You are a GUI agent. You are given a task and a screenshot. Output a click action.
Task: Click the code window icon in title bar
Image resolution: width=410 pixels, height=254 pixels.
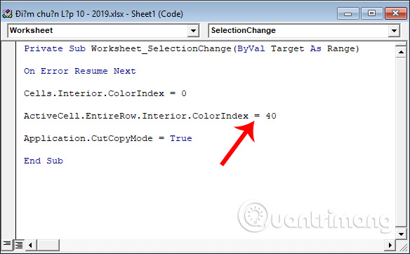click(x=7, y=13)
